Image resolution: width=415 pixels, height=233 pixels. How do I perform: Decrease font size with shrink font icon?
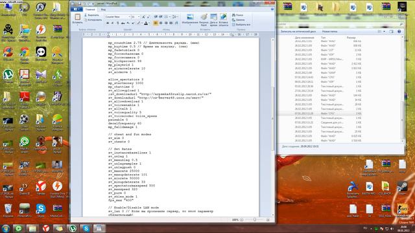[148, 17]
